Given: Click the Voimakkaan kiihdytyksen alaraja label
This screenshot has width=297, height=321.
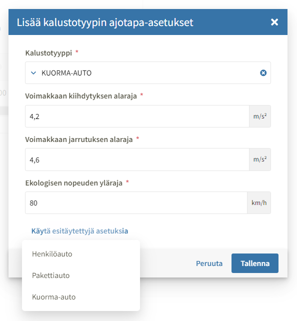Looking at the screenshot, I should 81,96.
